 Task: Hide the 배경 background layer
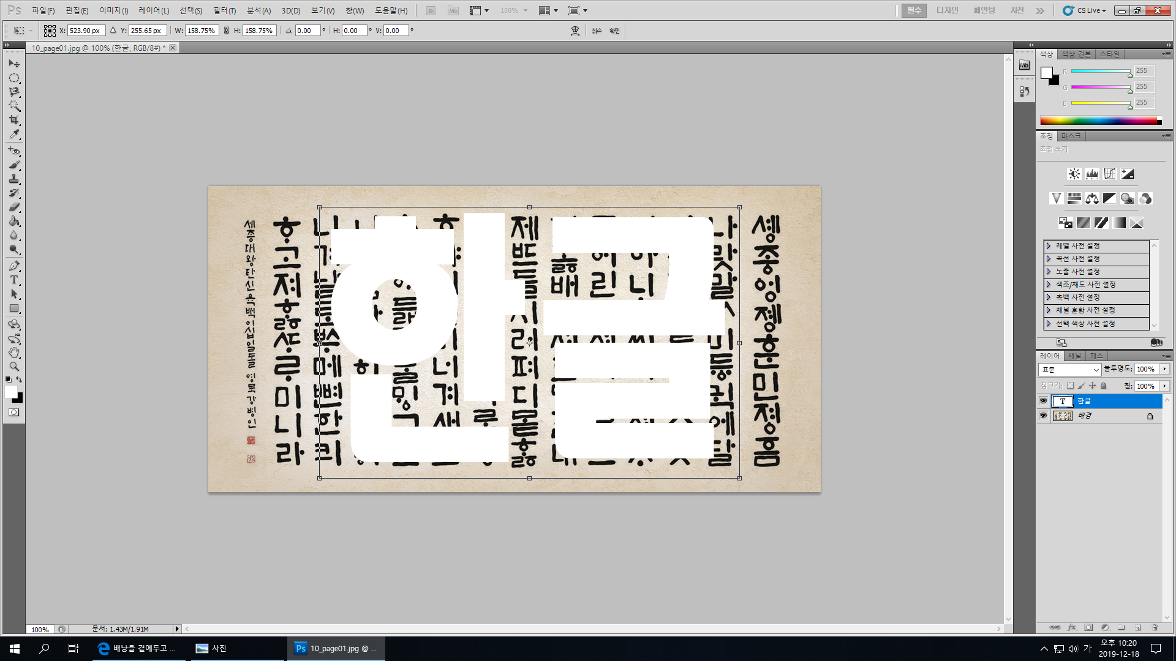point(1043,416)
